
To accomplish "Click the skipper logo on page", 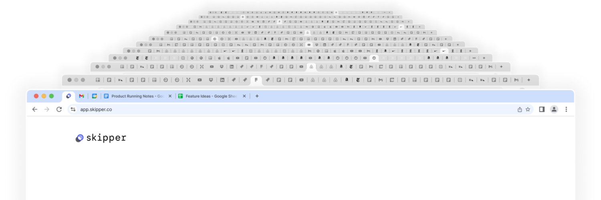I will (101, 138).
